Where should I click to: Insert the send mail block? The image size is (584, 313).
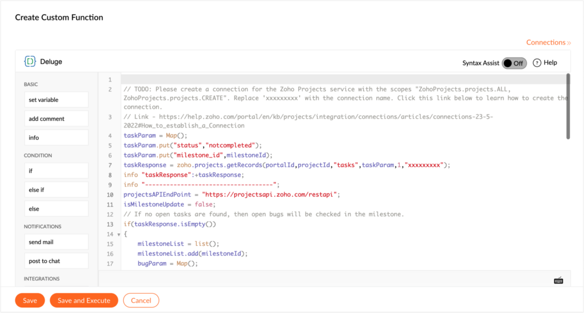(x=56, y=242)
